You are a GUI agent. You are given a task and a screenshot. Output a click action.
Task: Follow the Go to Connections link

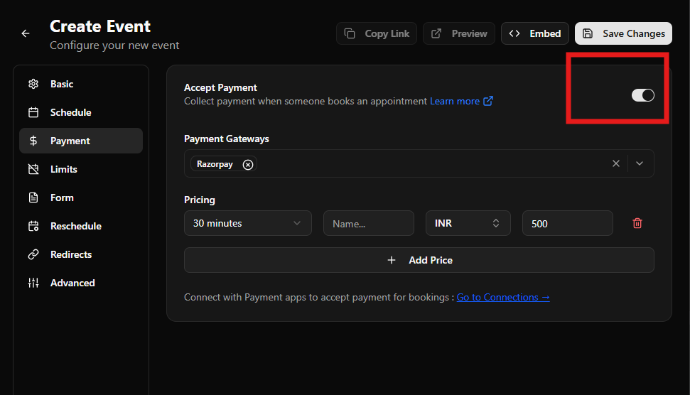point(503,298)
